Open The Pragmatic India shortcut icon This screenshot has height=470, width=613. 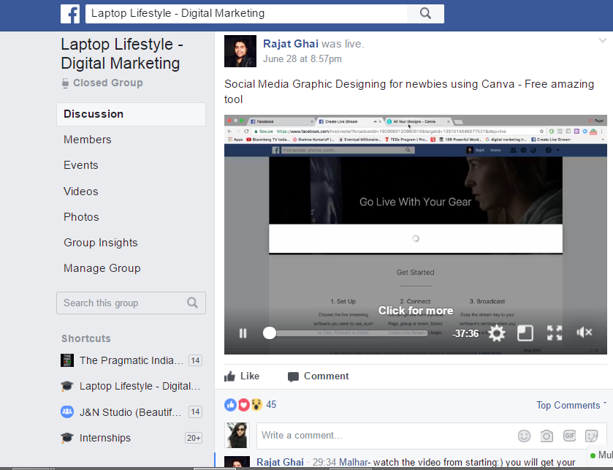tap(67, 360)
